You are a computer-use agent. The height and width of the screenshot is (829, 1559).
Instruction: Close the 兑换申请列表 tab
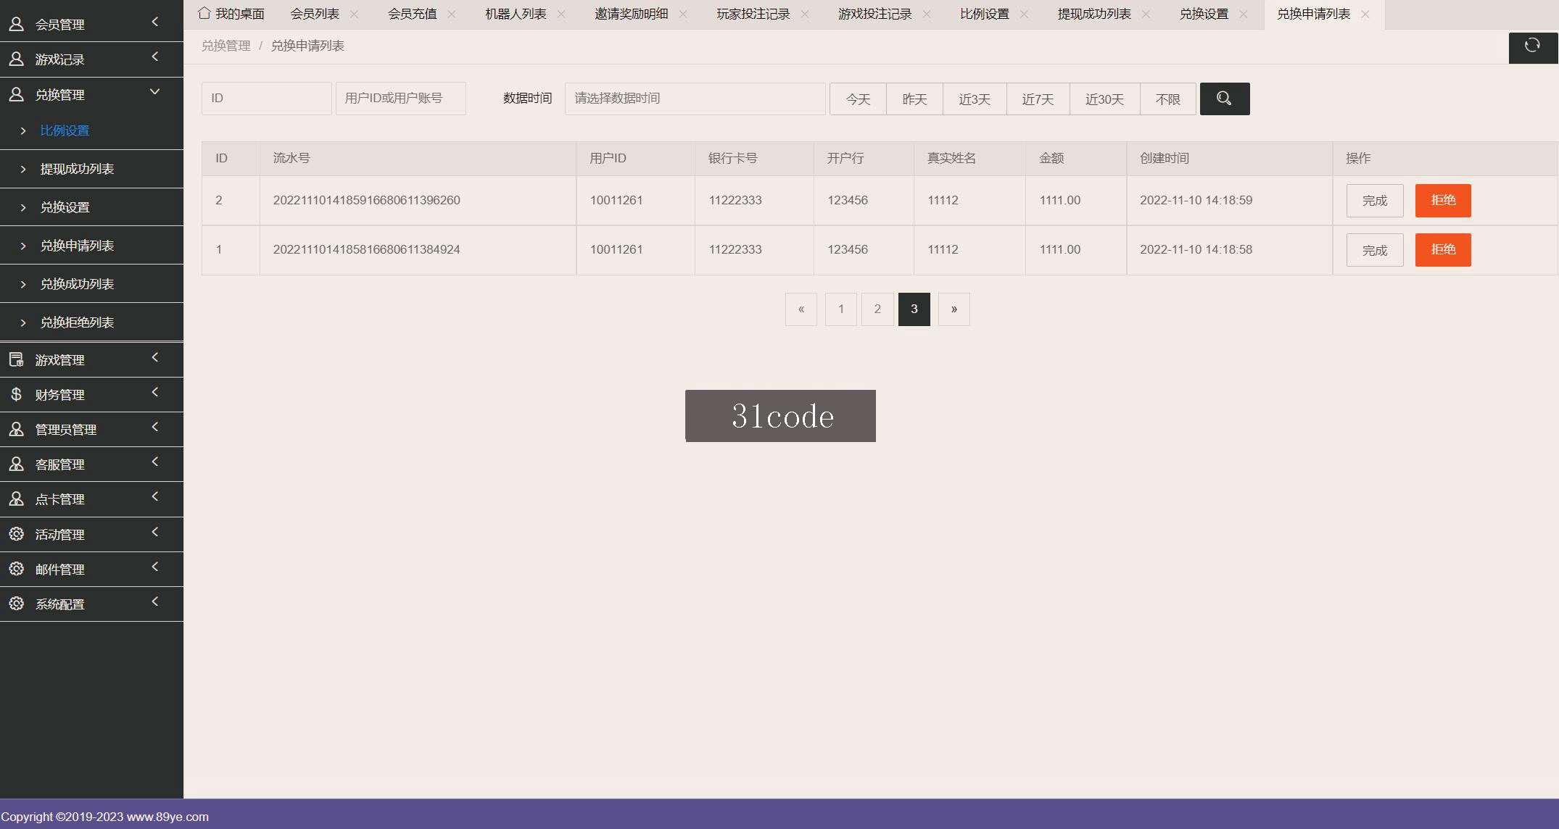tap(1365, 14)
